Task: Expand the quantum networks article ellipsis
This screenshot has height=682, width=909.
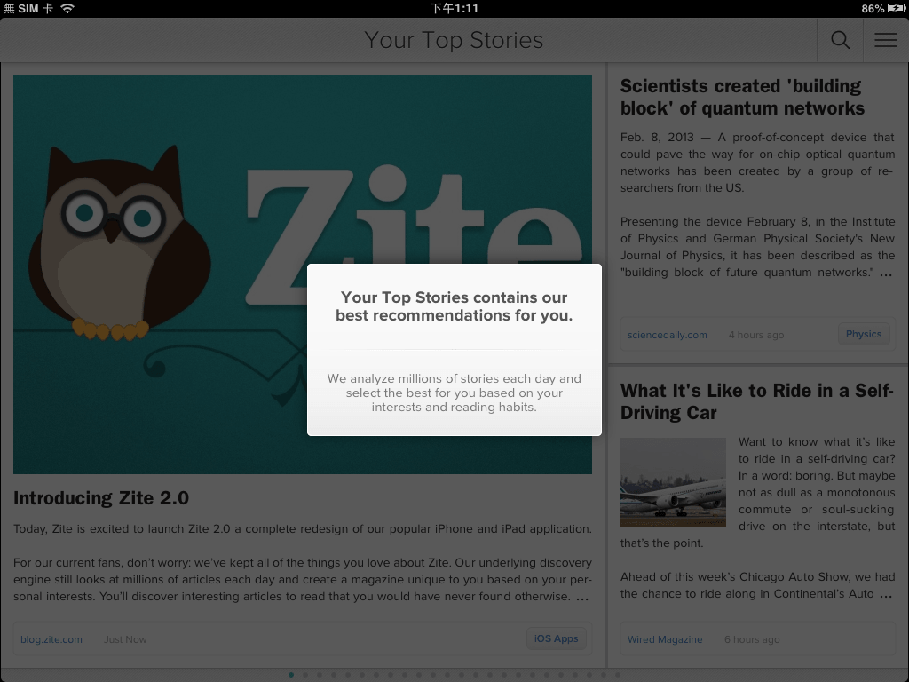Action: 886,274
